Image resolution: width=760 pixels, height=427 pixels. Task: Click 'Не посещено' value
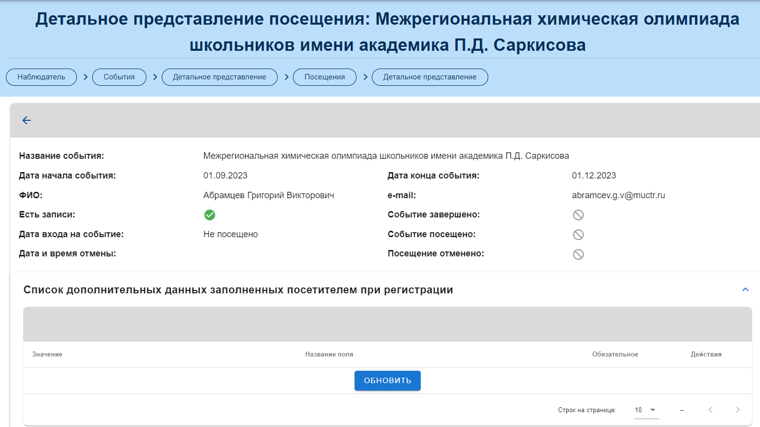pyautogui.click(x=231, y=234)
